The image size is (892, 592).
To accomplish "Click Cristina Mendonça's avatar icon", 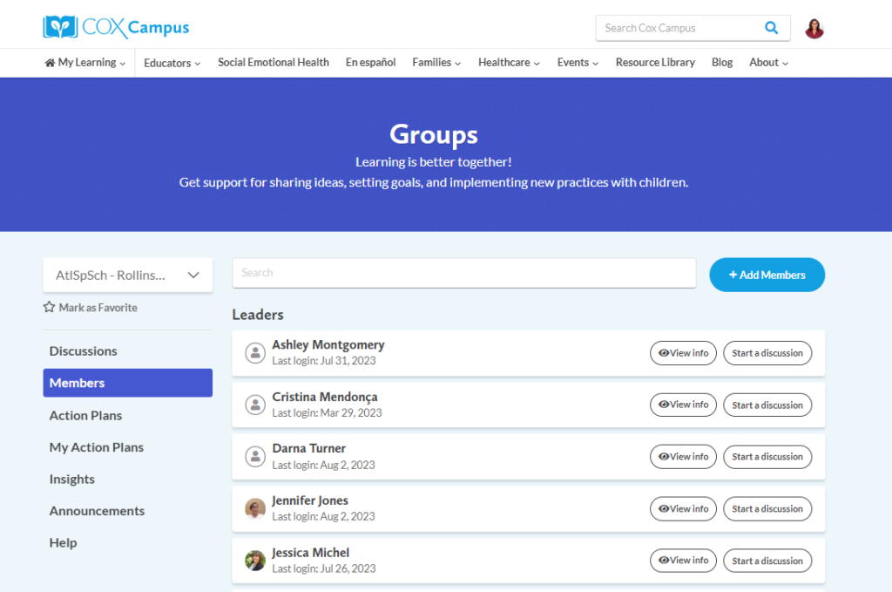I will pyautogui.click(x=255, y=405).
